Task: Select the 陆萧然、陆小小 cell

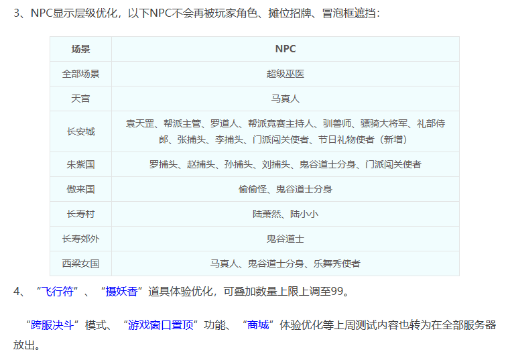Action: [x=285, y=214]
